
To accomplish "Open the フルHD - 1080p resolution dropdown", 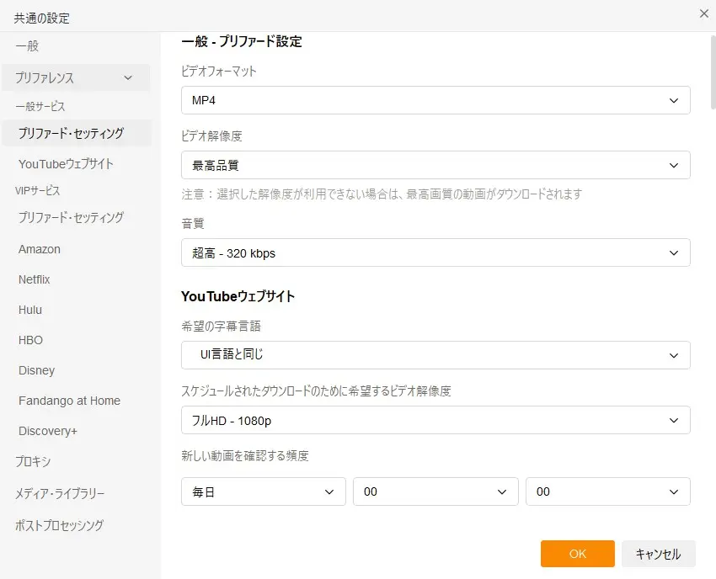I will [435, 420].
